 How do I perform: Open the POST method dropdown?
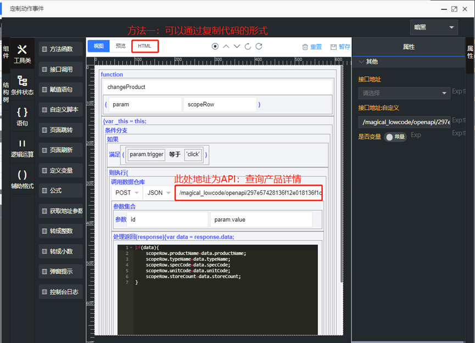pyautogui.click(x=127, y=193)
